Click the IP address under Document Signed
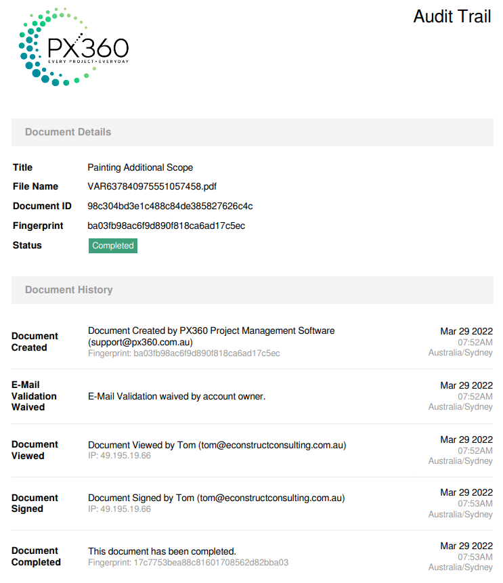 pos(119,509)
